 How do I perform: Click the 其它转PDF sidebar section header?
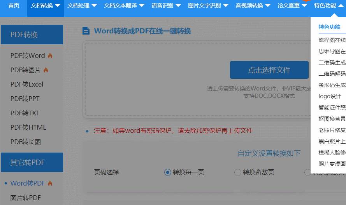click(x=32, y=162)
